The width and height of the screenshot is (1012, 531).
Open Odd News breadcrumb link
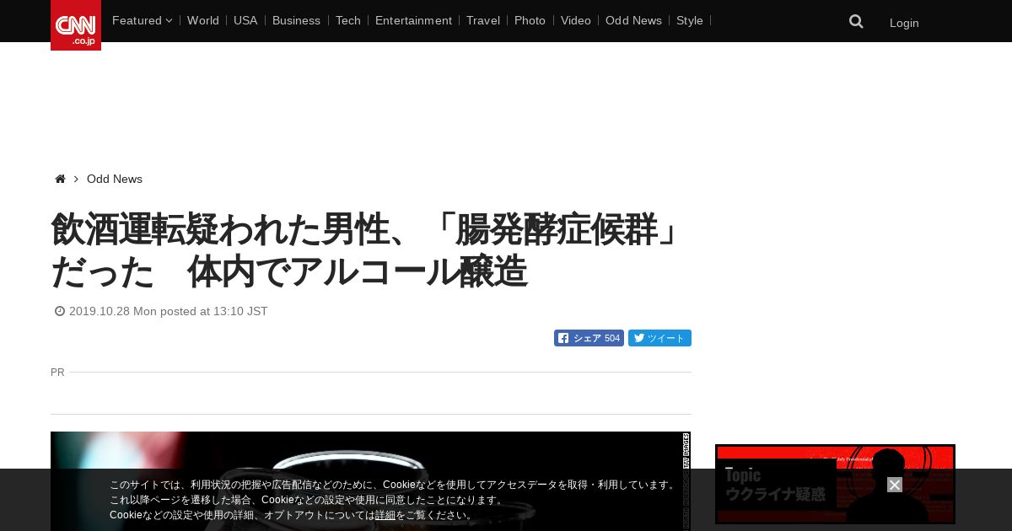[x=115, y=179]
